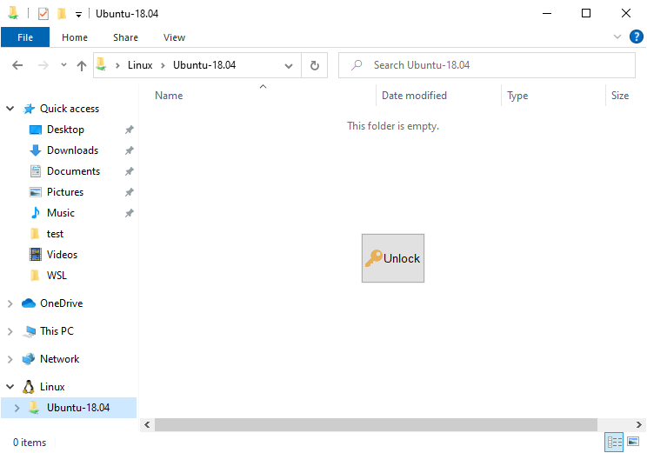Sort by the Size column header

[x=620, y=96]
